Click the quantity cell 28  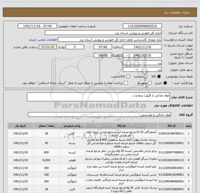tap(46, 133)
